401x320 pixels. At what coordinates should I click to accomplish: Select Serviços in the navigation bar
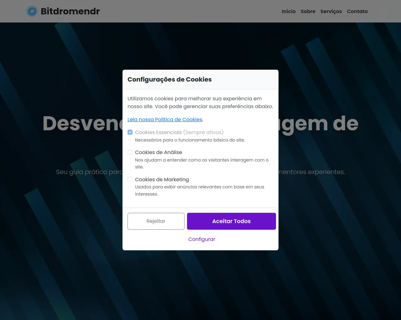(331, 11)
